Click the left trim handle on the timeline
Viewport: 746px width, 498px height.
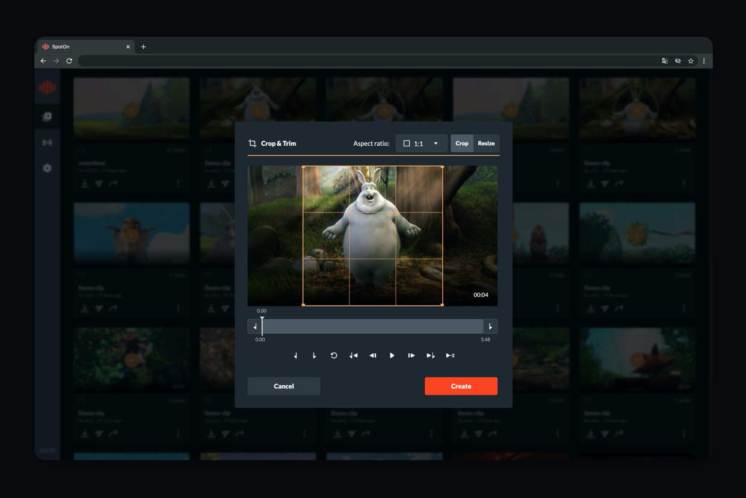[255, 326]
